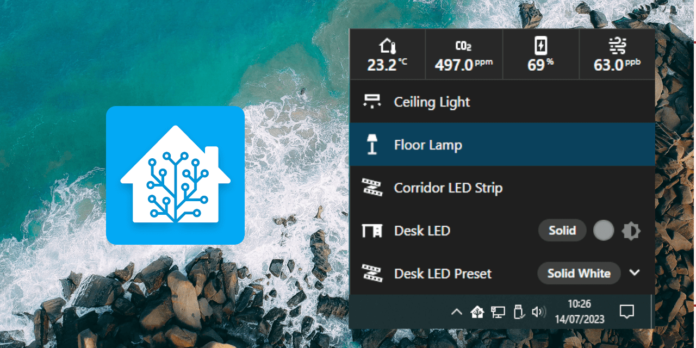696x348 pixels.
Task: Click the Corridor LED Strip icon
Action: pos(372,188)
